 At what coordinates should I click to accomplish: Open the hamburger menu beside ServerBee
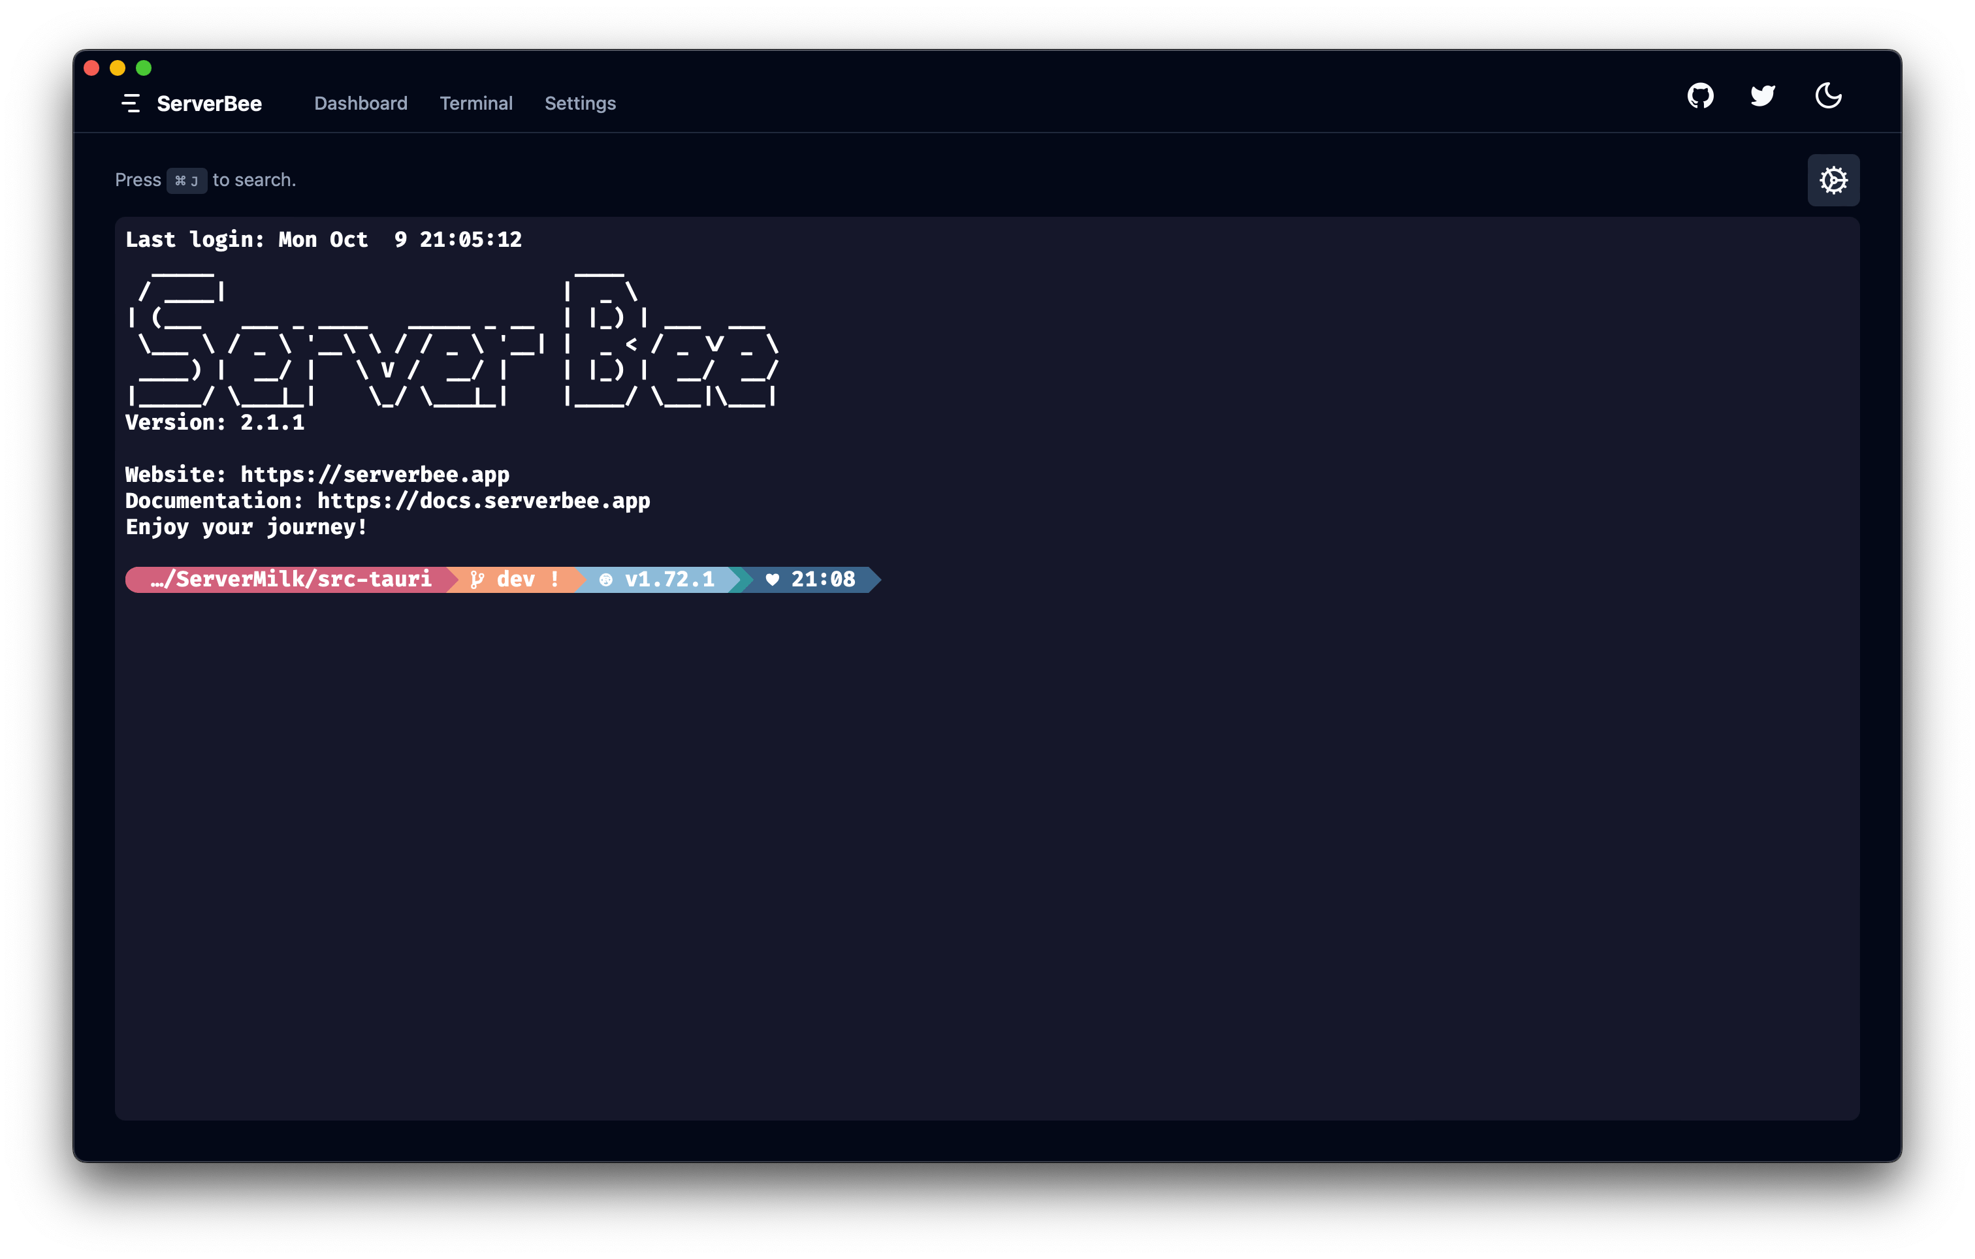(x=131, y=103)
